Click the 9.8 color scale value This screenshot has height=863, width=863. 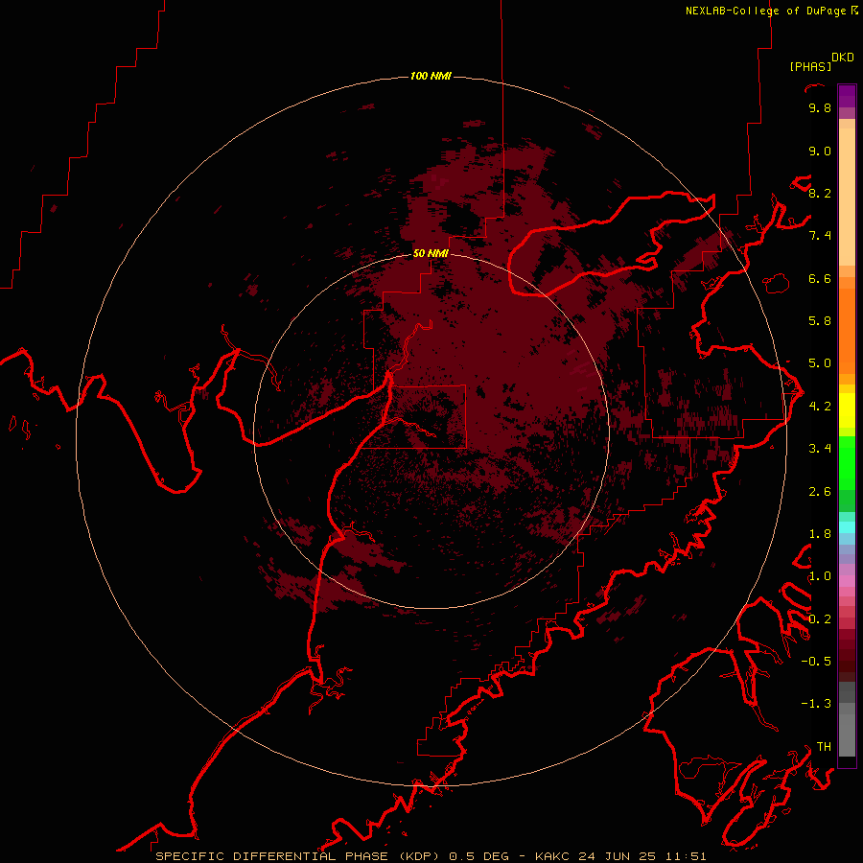pyautogui.click(x=820, y=108)
